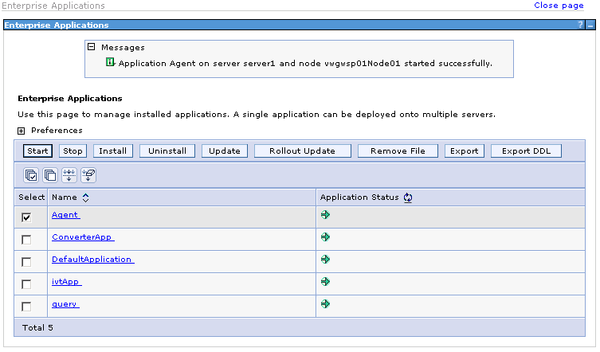Uncheck the Agent application checkbox
600x352 pixels.
[27, 217]
